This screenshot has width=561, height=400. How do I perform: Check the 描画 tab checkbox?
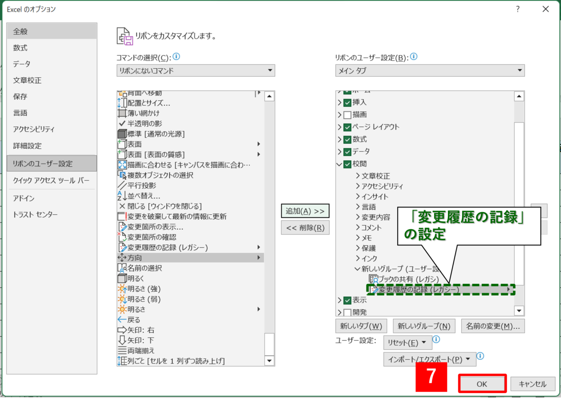point(347,115)
